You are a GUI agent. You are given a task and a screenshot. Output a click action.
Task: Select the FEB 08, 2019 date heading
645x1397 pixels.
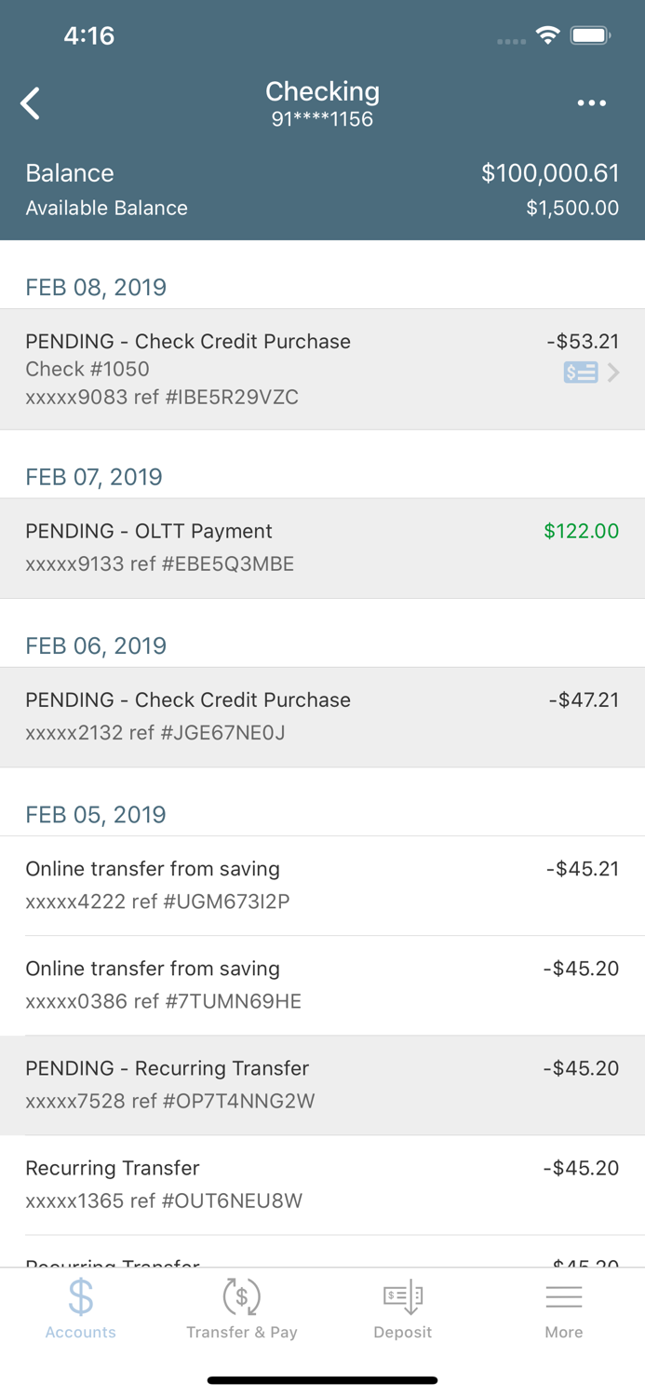pos(96,287)
